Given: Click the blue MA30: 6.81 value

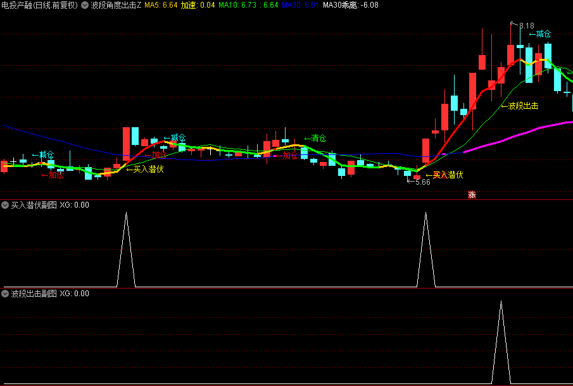Looking at the screenshot, I should [300, 5].
